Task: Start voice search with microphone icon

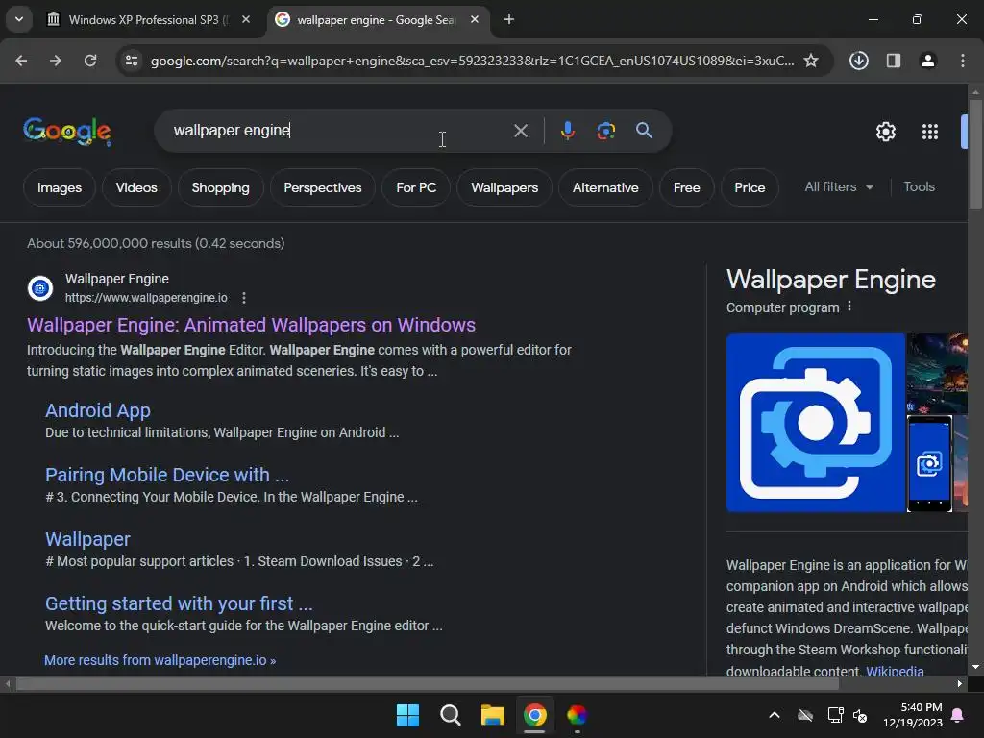Action: 567,131
